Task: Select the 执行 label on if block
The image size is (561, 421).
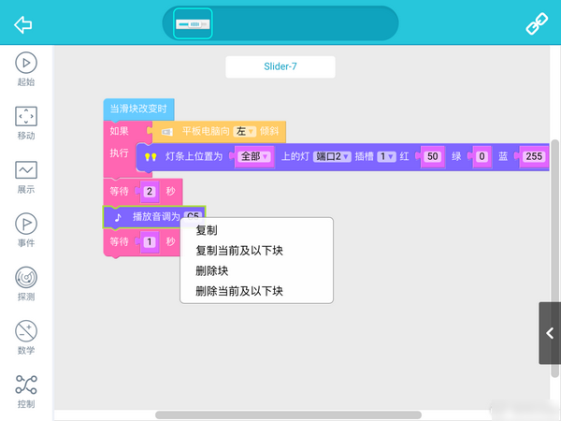Action: click(x=119, y=153)
